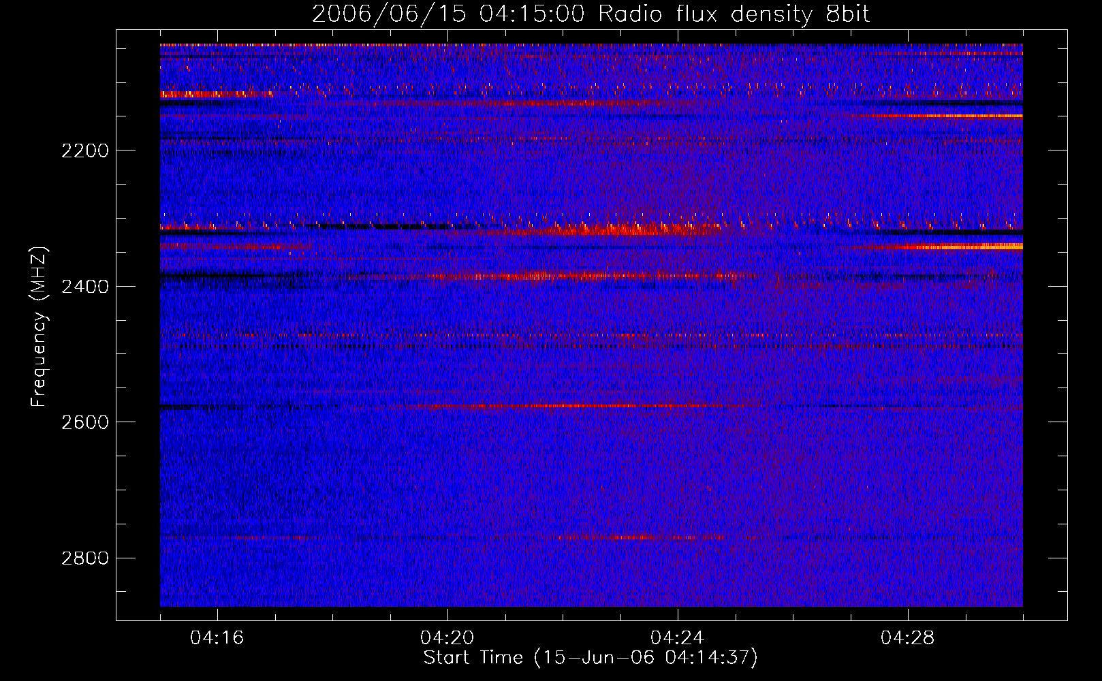The height and width of the screenshot is (681, 1102).
Task: Click the 2600 frequency tick label
Action: [x=85, y=422]
